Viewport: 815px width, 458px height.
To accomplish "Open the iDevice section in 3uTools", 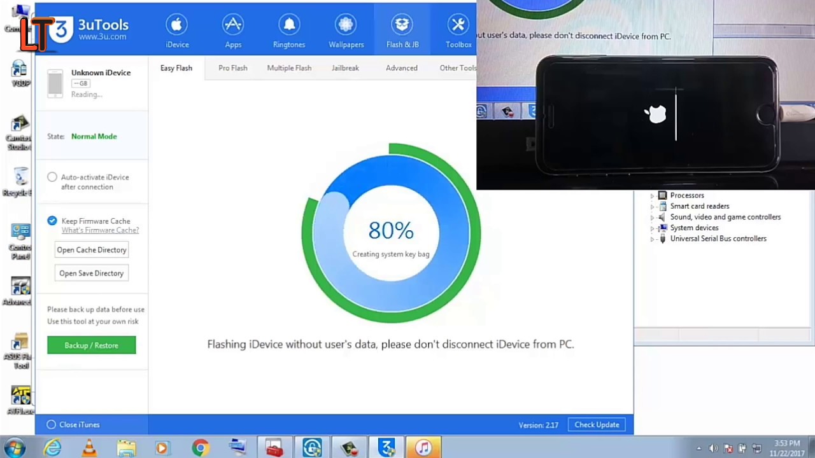I will click(177, 31).
